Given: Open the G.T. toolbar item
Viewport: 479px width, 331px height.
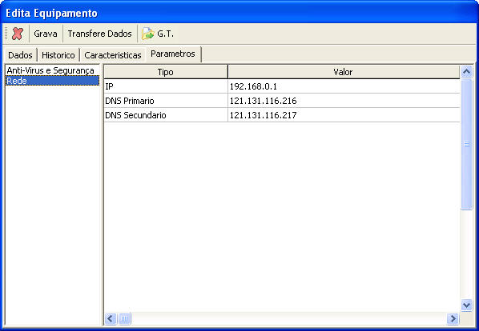Looking at the screenshot, I should (x=158, y=34).
